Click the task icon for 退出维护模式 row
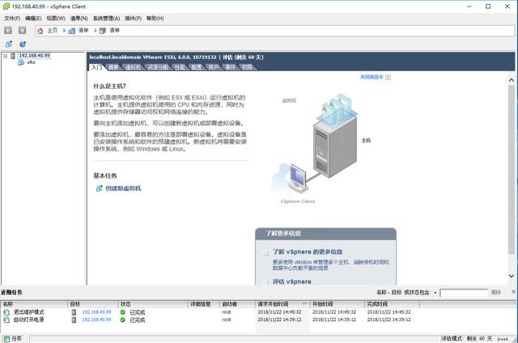 (6, 312)
